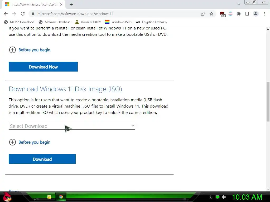Screen dimensions: 270x202
Task: Click the address bar URL
Action: [75, 14]
